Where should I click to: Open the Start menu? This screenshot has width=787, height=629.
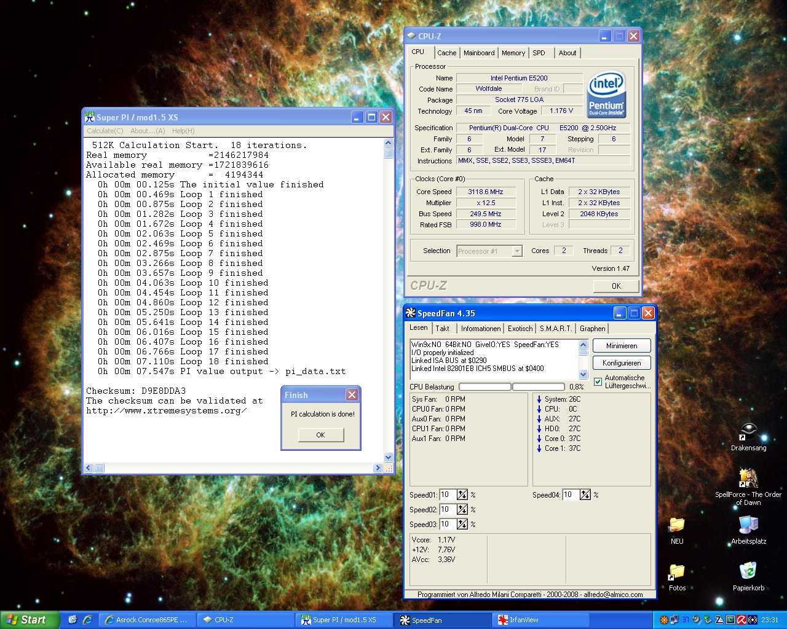(x=30, y=620)
